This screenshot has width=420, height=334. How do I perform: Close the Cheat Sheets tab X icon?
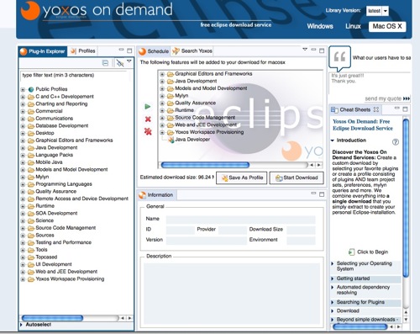(x=376, y=109)
